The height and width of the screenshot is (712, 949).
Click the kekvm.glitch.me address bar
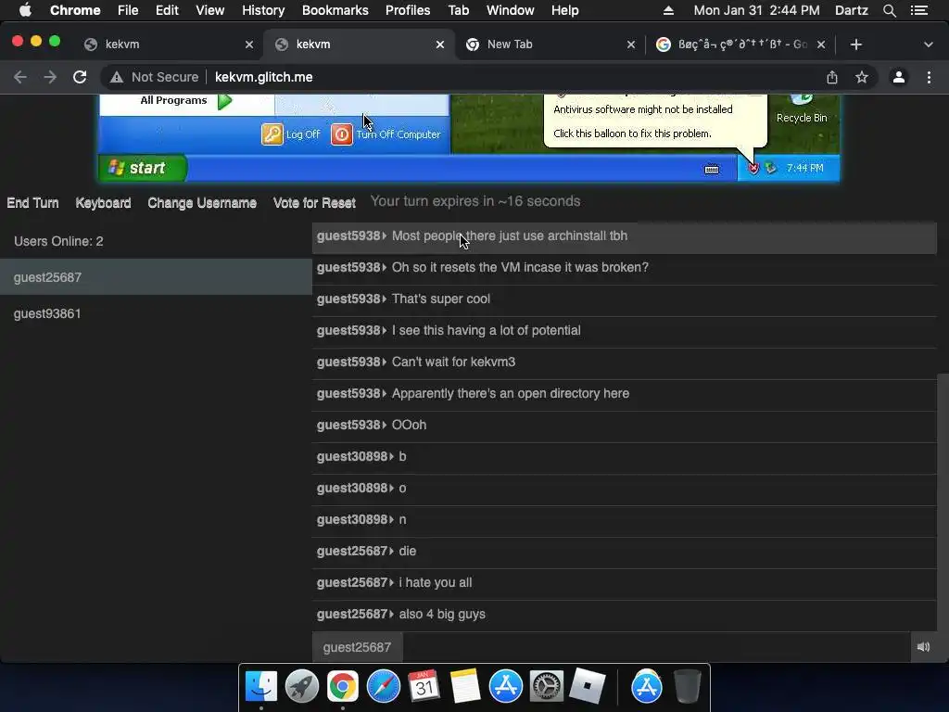(264, 77)
